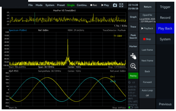Select the pan/move hand tool
Screen dimensions: 176x111
click(x=133, y=56)
